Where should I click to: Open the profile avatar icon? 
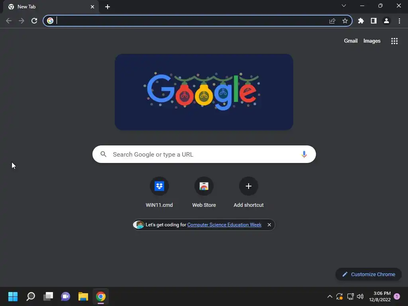click(x=386, y=21)
